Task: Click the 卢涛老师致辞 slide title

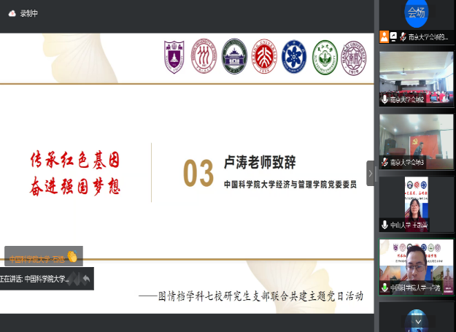Action: click(260, 163)
